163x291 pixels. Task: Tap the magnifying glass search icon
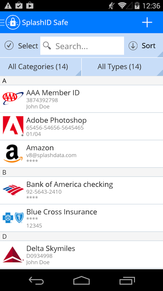tap(47, 46)
